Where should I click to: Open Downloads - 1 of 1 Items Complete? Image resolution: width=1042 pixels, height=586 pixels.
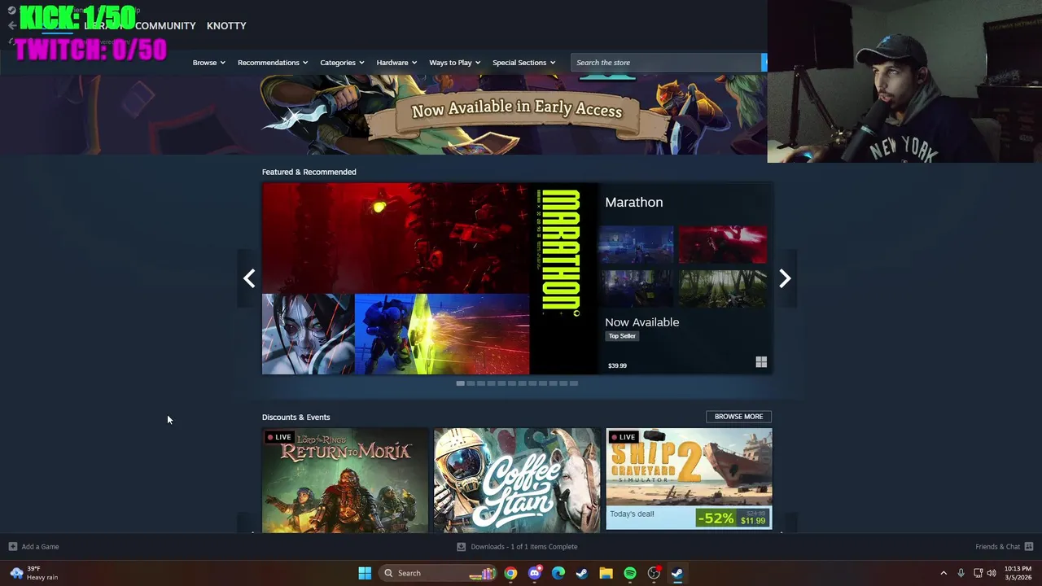coord(524,547)
